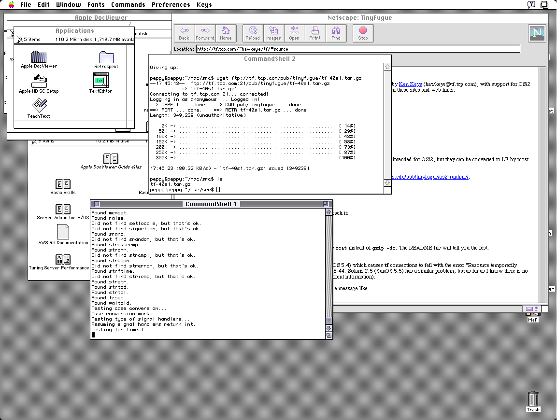
Task: Open the Commands menu
Action: coord(128,5)
